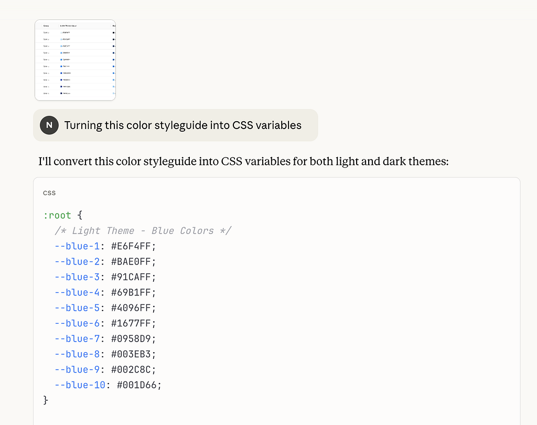Click the closing brace of the :root block
This screenshot has width=537, height=425.
coord(46,400)
